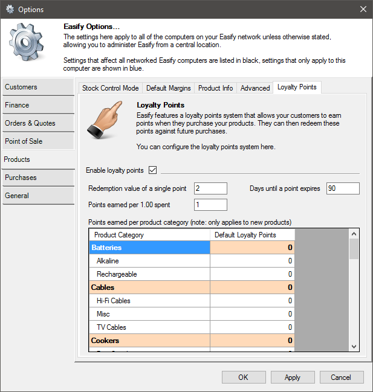Switch to the Product Info tab
The width and height of the screenshot is (373, 392).
coord(215,88)
